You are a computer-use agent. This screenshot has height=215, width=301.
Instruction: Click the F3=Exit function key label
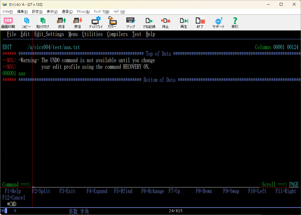point(67,191)
